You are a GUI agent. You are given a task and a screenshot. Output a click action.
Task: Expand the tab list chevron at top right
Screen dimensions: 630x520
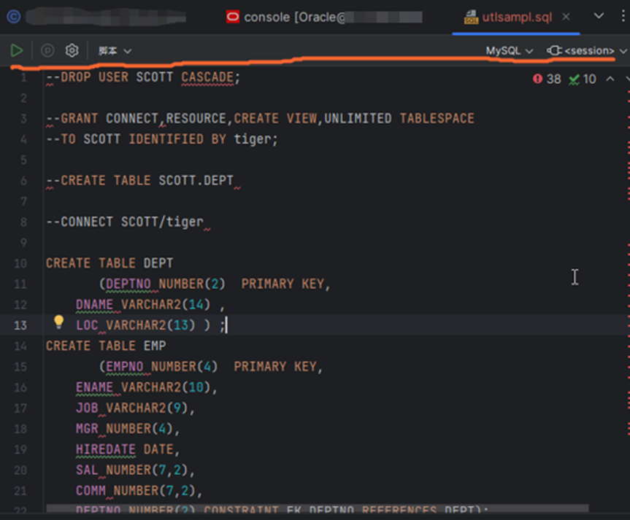[x=599, y=16]
